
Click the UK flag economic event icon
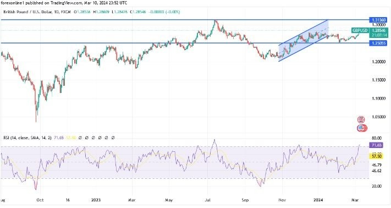[361, 119]
